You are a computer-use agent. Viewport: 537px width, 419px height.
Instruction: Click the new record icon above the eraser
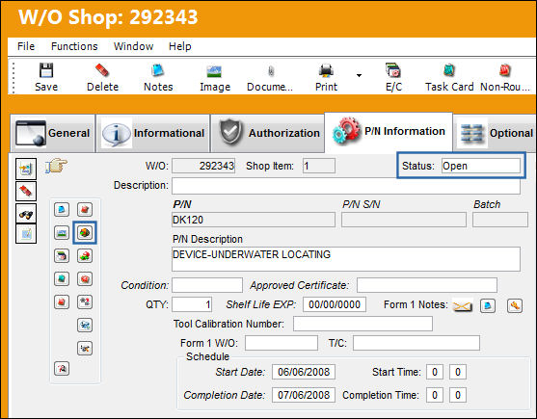click(26, 169)
